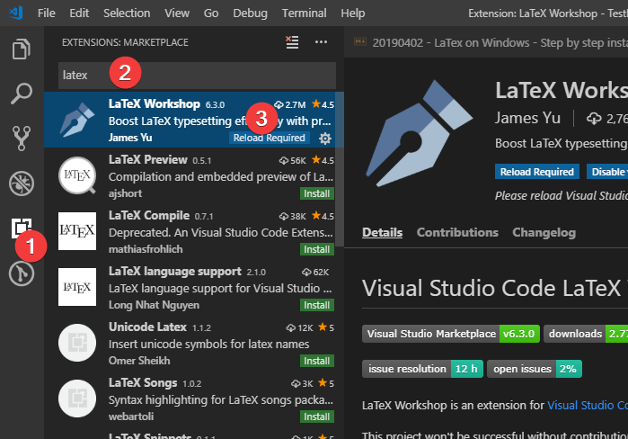Install LaTeX language support extension

click(x=316, y=305)
